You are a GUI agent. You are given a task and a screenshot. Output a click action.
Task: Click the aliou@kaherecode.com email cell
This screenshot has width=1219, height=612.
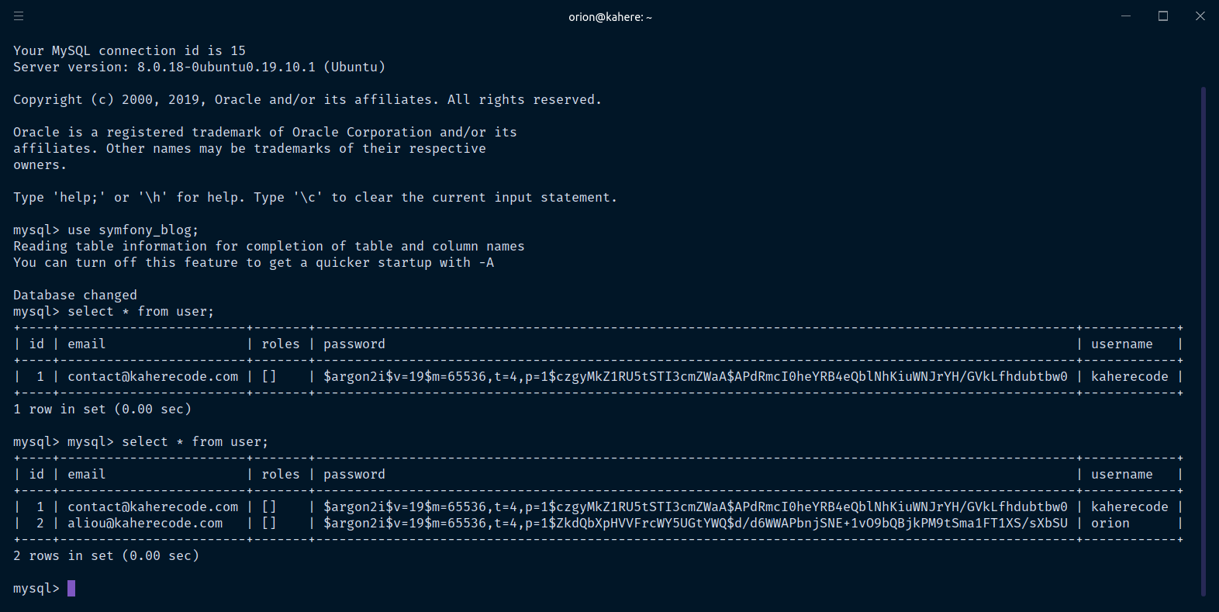coord(145,524)
